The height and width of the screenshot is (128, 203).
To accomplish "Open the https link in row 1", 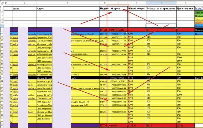I will [x=199, y=8].
